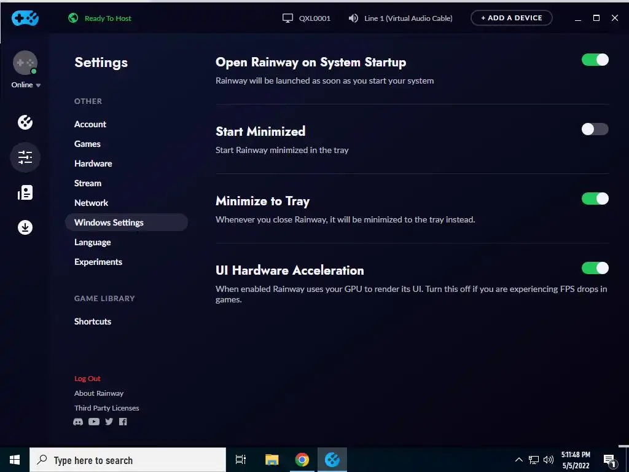Open Hardware settings section

coord(93,163)
